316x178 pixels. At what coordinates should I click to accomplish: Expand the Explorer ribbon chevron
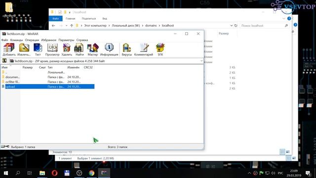(284, 19)
